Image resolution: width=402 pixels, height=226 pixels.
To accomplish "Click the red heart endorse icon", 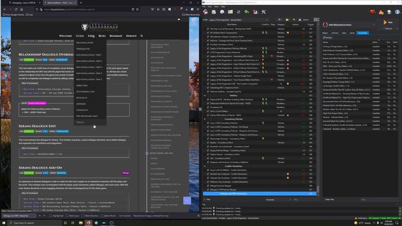I will pos(372,12).
